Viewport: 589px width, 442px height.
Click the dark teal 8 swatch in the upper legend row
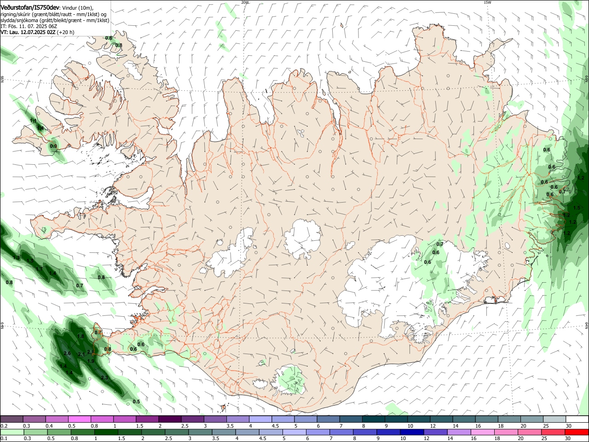373,419
